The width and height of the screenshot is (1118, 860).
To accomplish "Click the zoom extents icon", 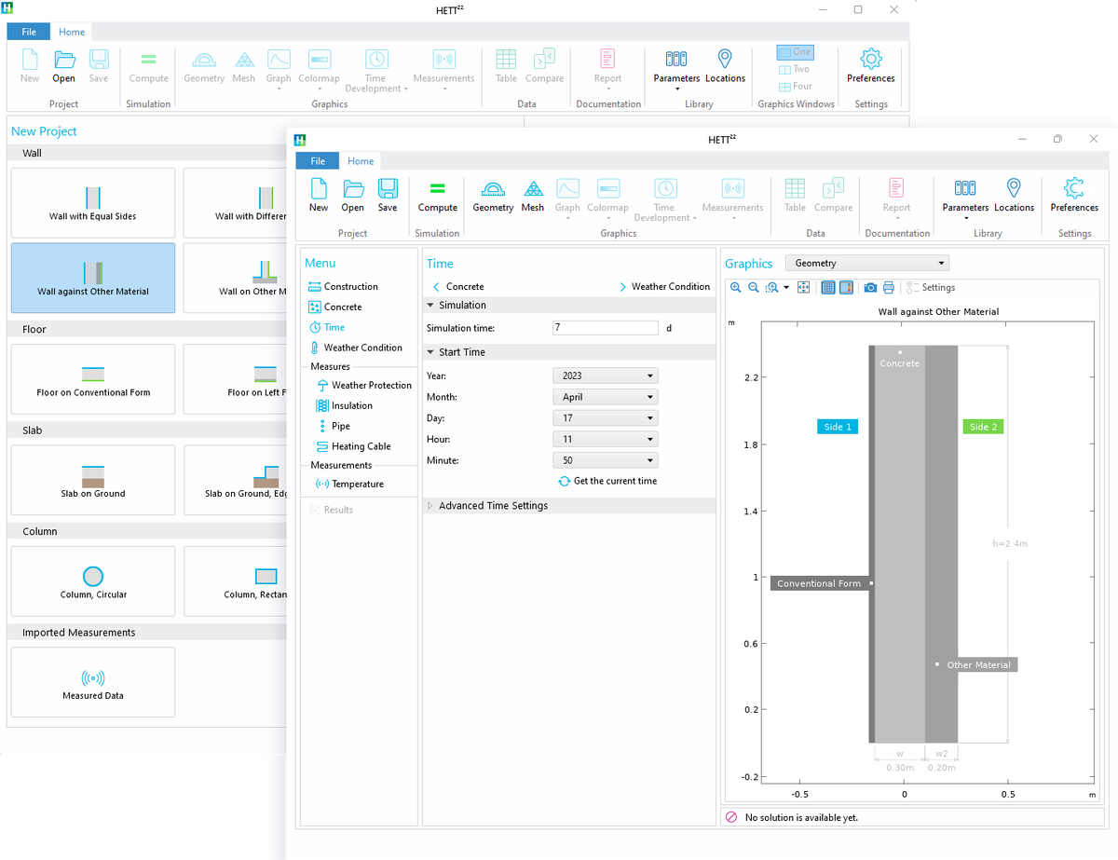I will [804, 288].
